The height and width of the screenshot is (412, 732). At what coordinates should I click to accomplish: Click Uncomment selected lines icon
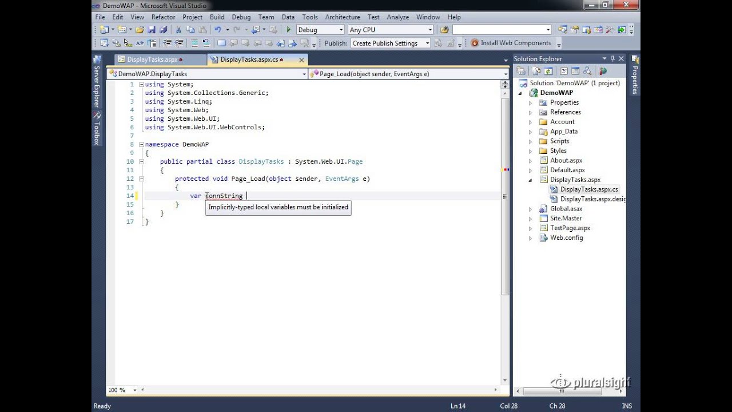point(206,43)
